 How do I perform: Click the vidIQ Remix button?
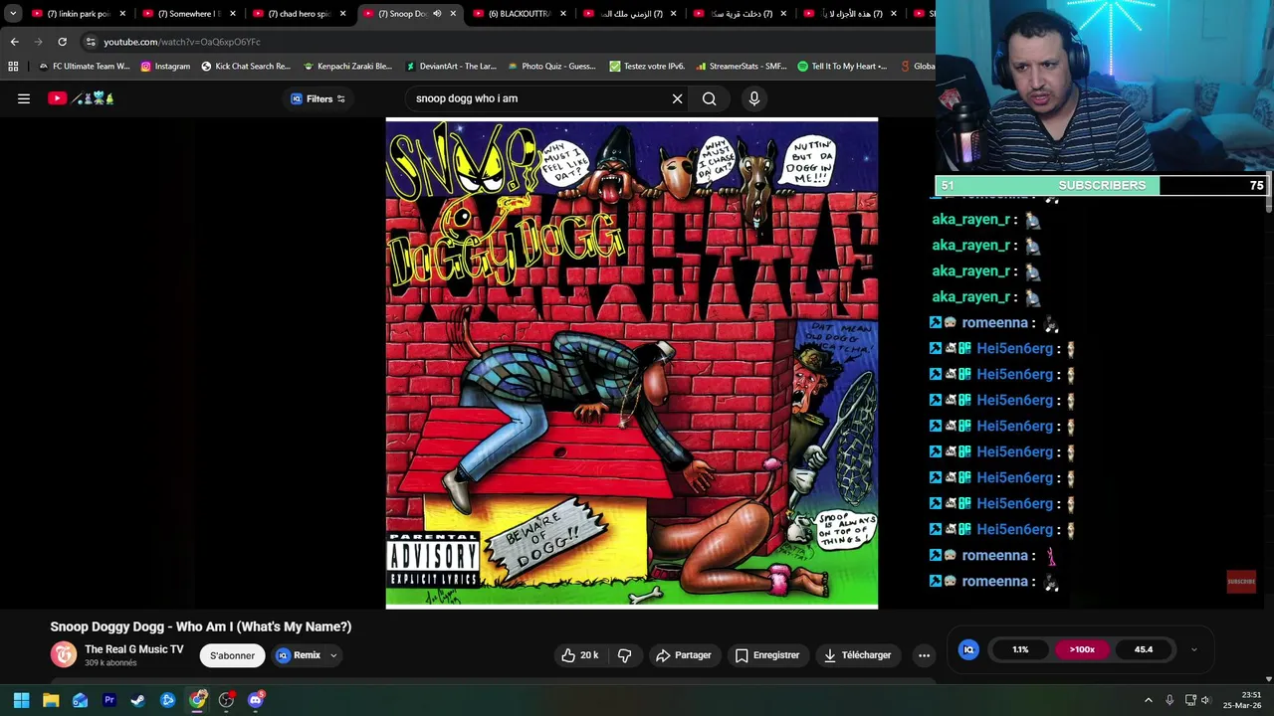(299, 655)
